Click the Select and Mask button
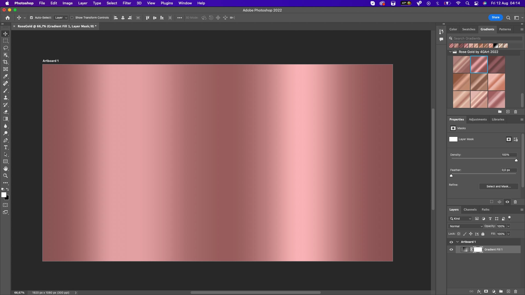Screen dimensions: 525x295 click(x=498, y=186)
